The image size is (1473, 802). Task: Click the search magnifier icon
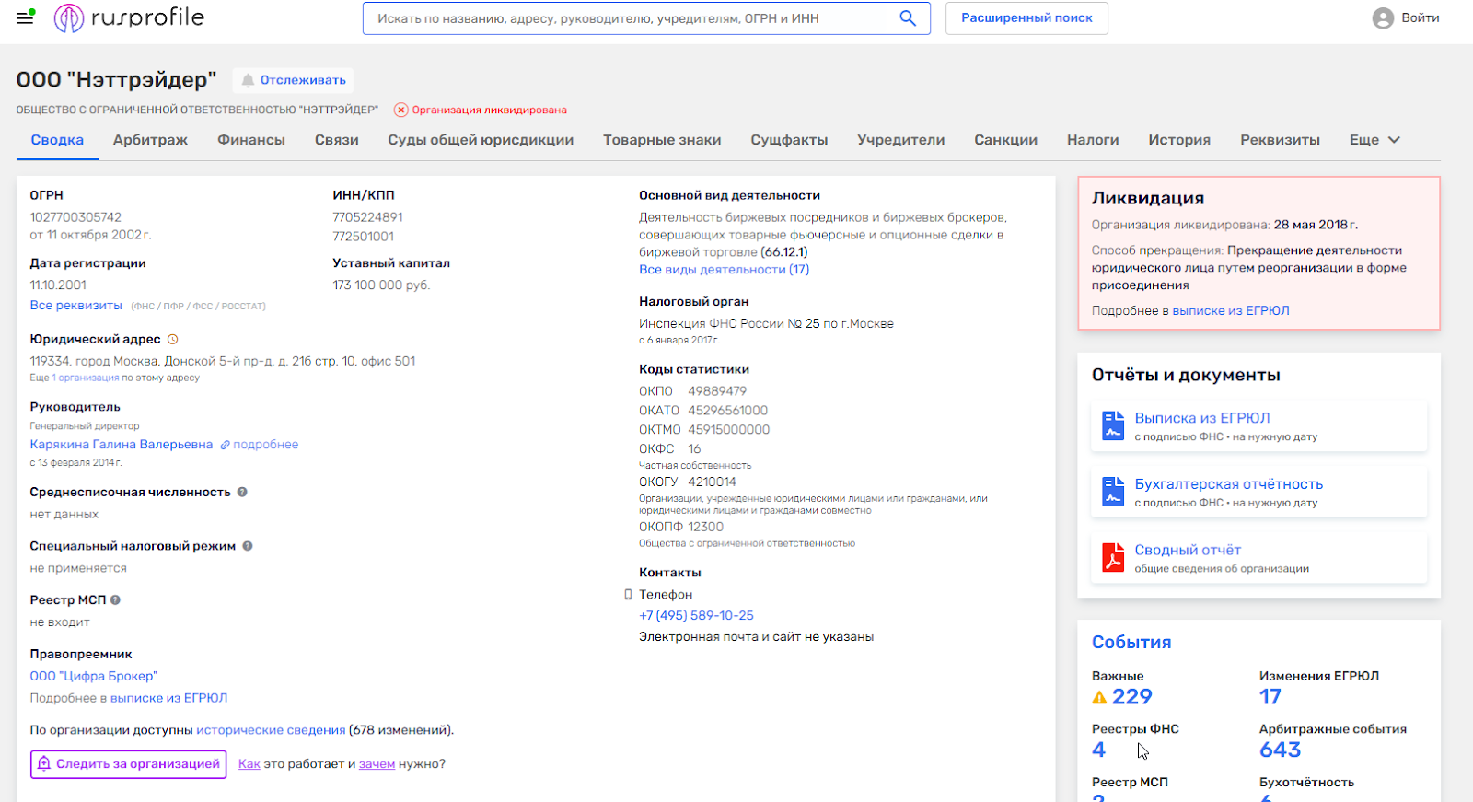point(908,18)
